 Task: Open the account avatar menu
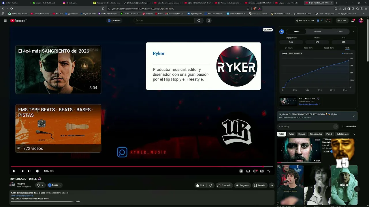(361, 20)
